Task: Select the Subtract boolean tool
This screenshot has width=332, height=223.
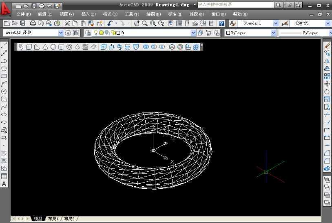Action: pyautogui.click(x=154, y=47)
